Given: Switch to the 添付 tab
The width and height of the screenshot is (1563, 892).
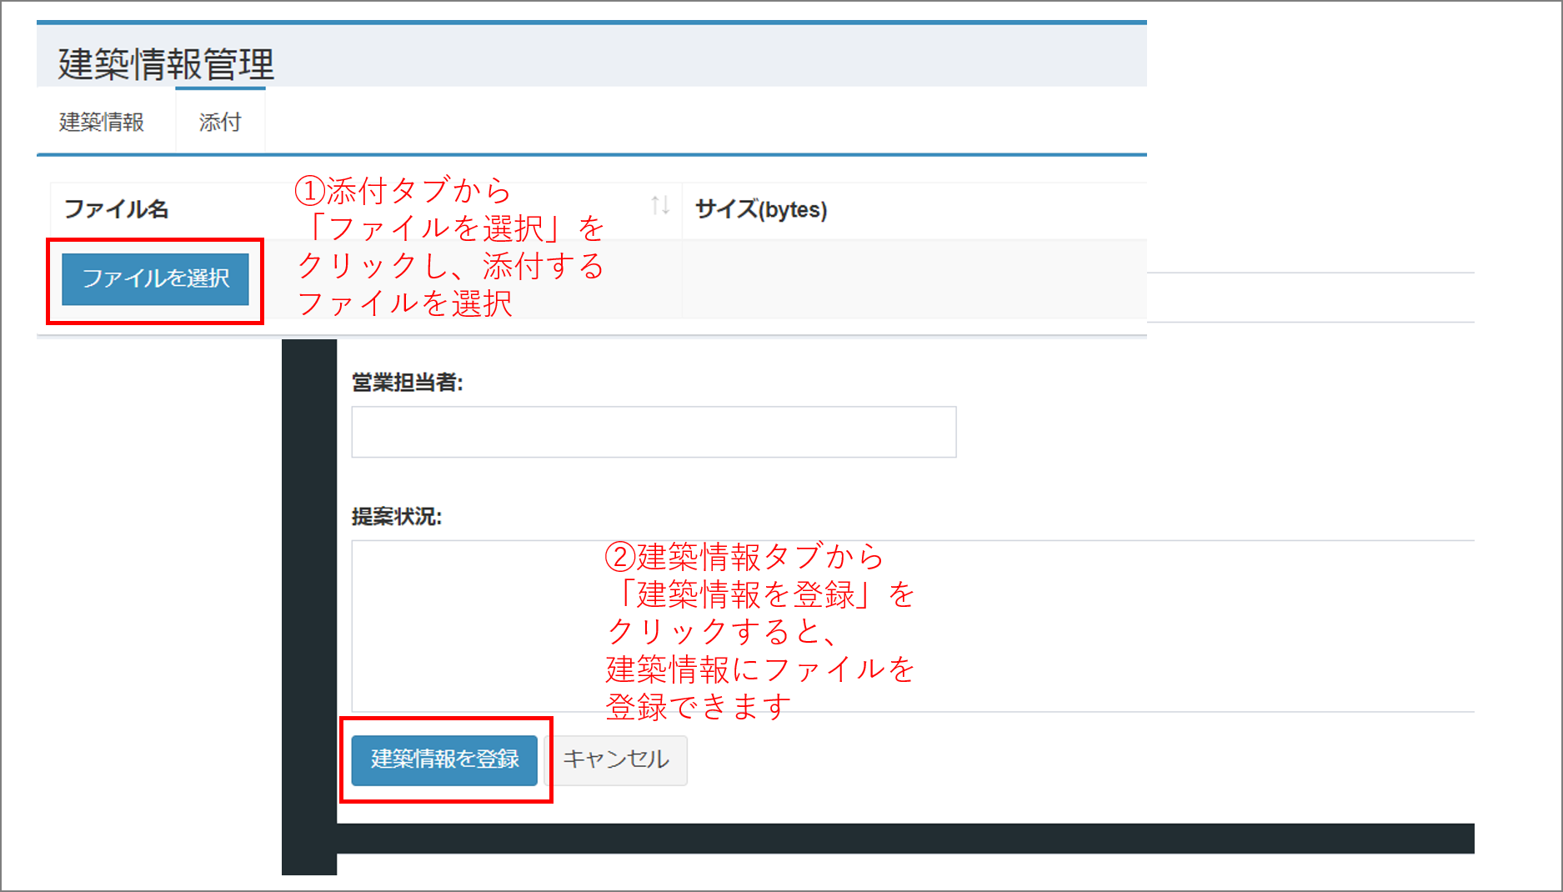Looking at the screenshot, I should (220, 123).
